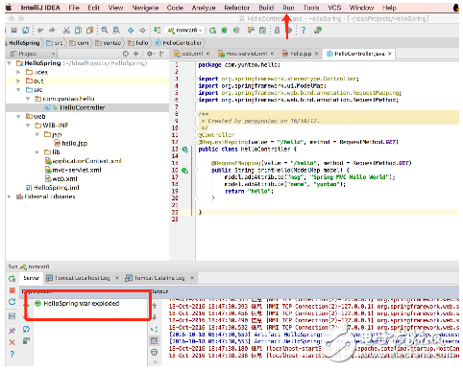Open Project Structure from the toolbar
The height and width of the screenshot is (370, 463).
(x=263, y=31)
